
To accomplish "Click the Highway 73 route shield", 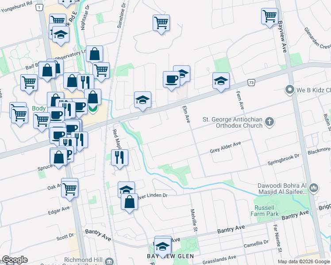I will [x=251, y=83].
